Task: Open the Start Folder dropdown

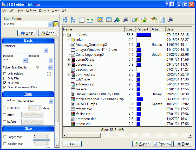Action: 50,24
